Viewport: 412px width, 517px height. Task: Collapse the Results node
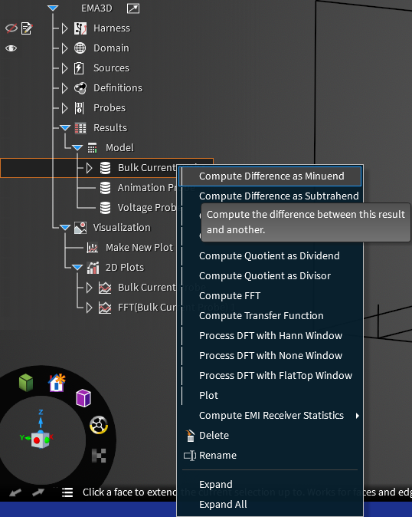(x=65, y=128)
